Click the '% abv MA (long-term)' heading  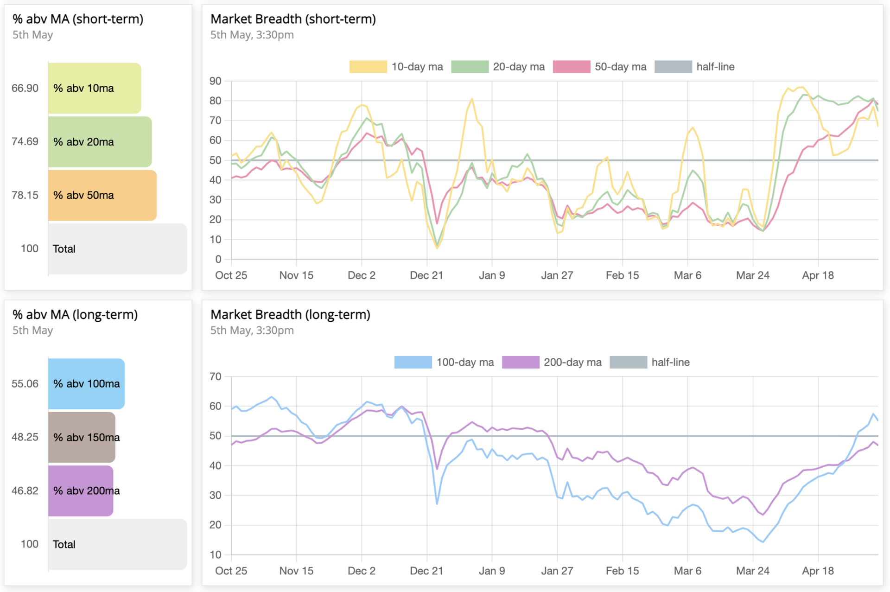(75, 315)
